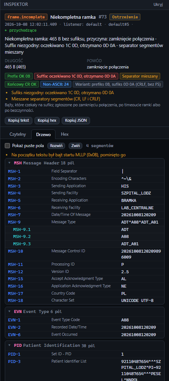Click the ADT^A08^ADT_A01 message type value

(x=140, y=222)
